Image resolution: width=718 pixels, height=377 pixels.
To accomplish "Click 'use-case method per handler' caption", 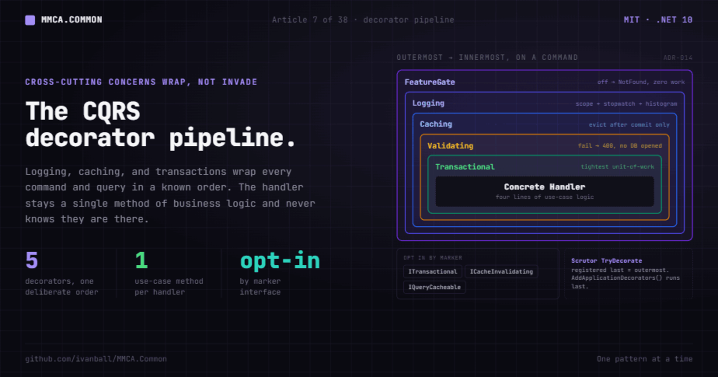I will [x=169, y=286].
